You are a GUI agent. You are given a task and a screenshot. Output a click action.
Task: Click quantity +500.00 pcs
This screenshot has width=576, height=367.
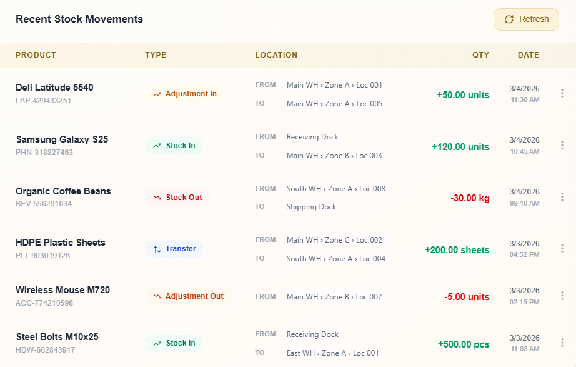[464, 344]
